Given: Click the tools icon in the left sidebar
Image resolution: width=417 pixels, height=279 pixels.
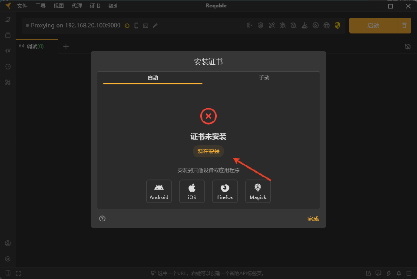Looking at the screenshot, I should click(x=7, y=82).
